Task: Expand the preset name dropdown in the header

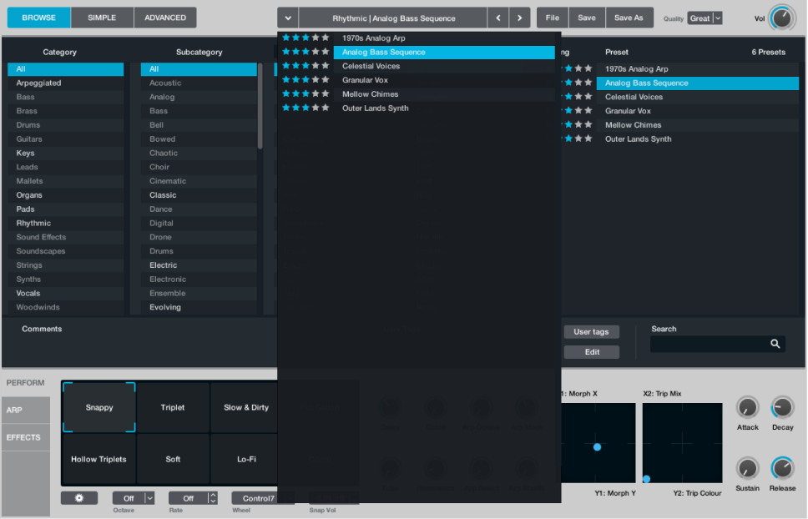Action: [x=288, y=17]
